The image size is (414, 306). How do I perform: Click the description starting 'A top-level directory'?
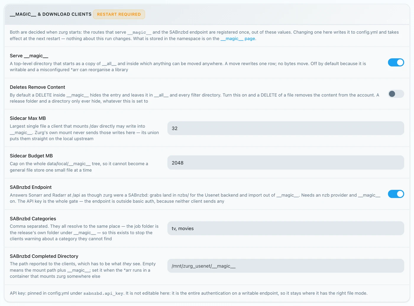(x=188, y=67)
